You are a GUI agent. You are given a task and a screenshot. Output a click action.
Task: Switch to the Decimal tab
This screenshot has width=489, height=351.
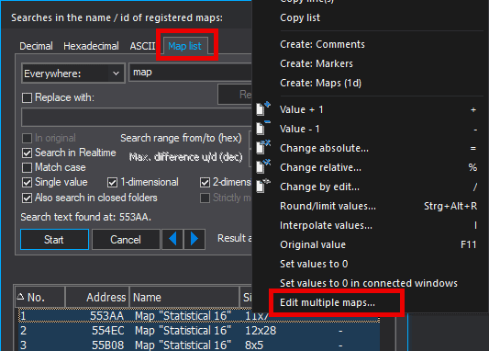(36, 46)
